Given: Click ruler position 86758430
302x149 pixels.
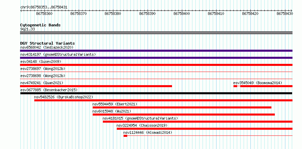Looking at the screenshot, I should point(285,14).
